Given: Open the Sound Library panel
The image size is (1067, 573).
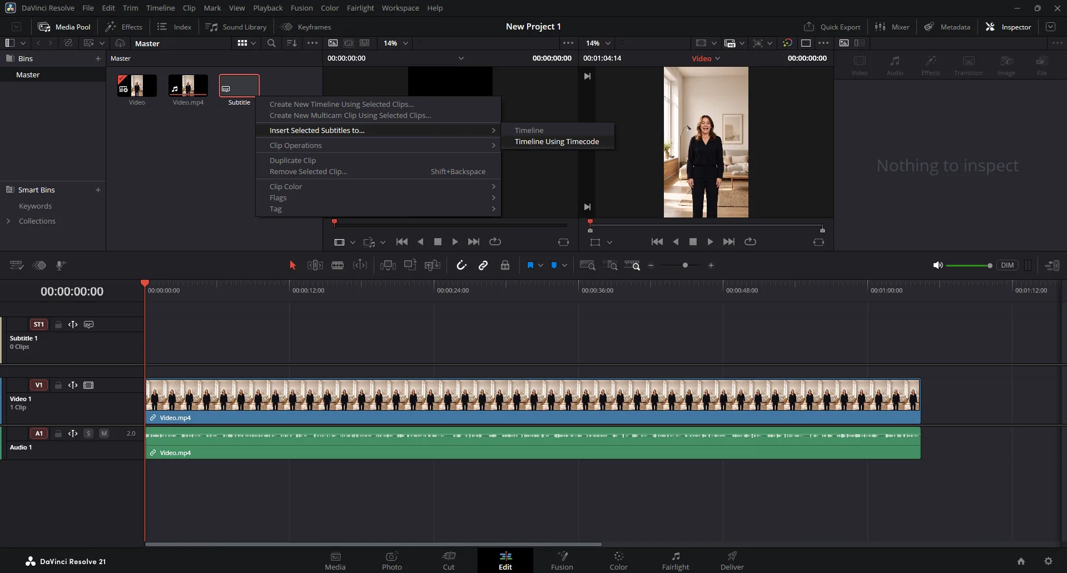Looking at the screenshot, I should (236, 27).
